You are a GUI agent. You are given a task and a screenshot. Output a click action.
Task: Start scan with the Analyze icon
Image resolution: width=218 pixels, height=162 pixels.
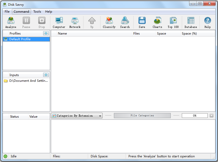(11, 22)
